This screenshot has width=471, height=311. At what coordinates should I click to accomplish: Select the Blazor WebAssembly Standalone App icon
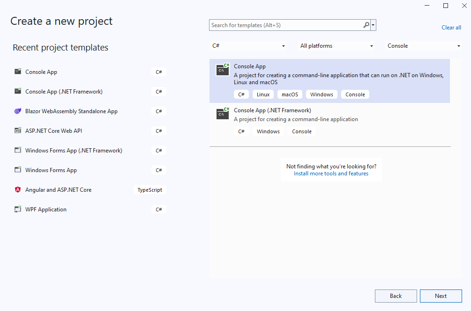click(x=18, y=111)
